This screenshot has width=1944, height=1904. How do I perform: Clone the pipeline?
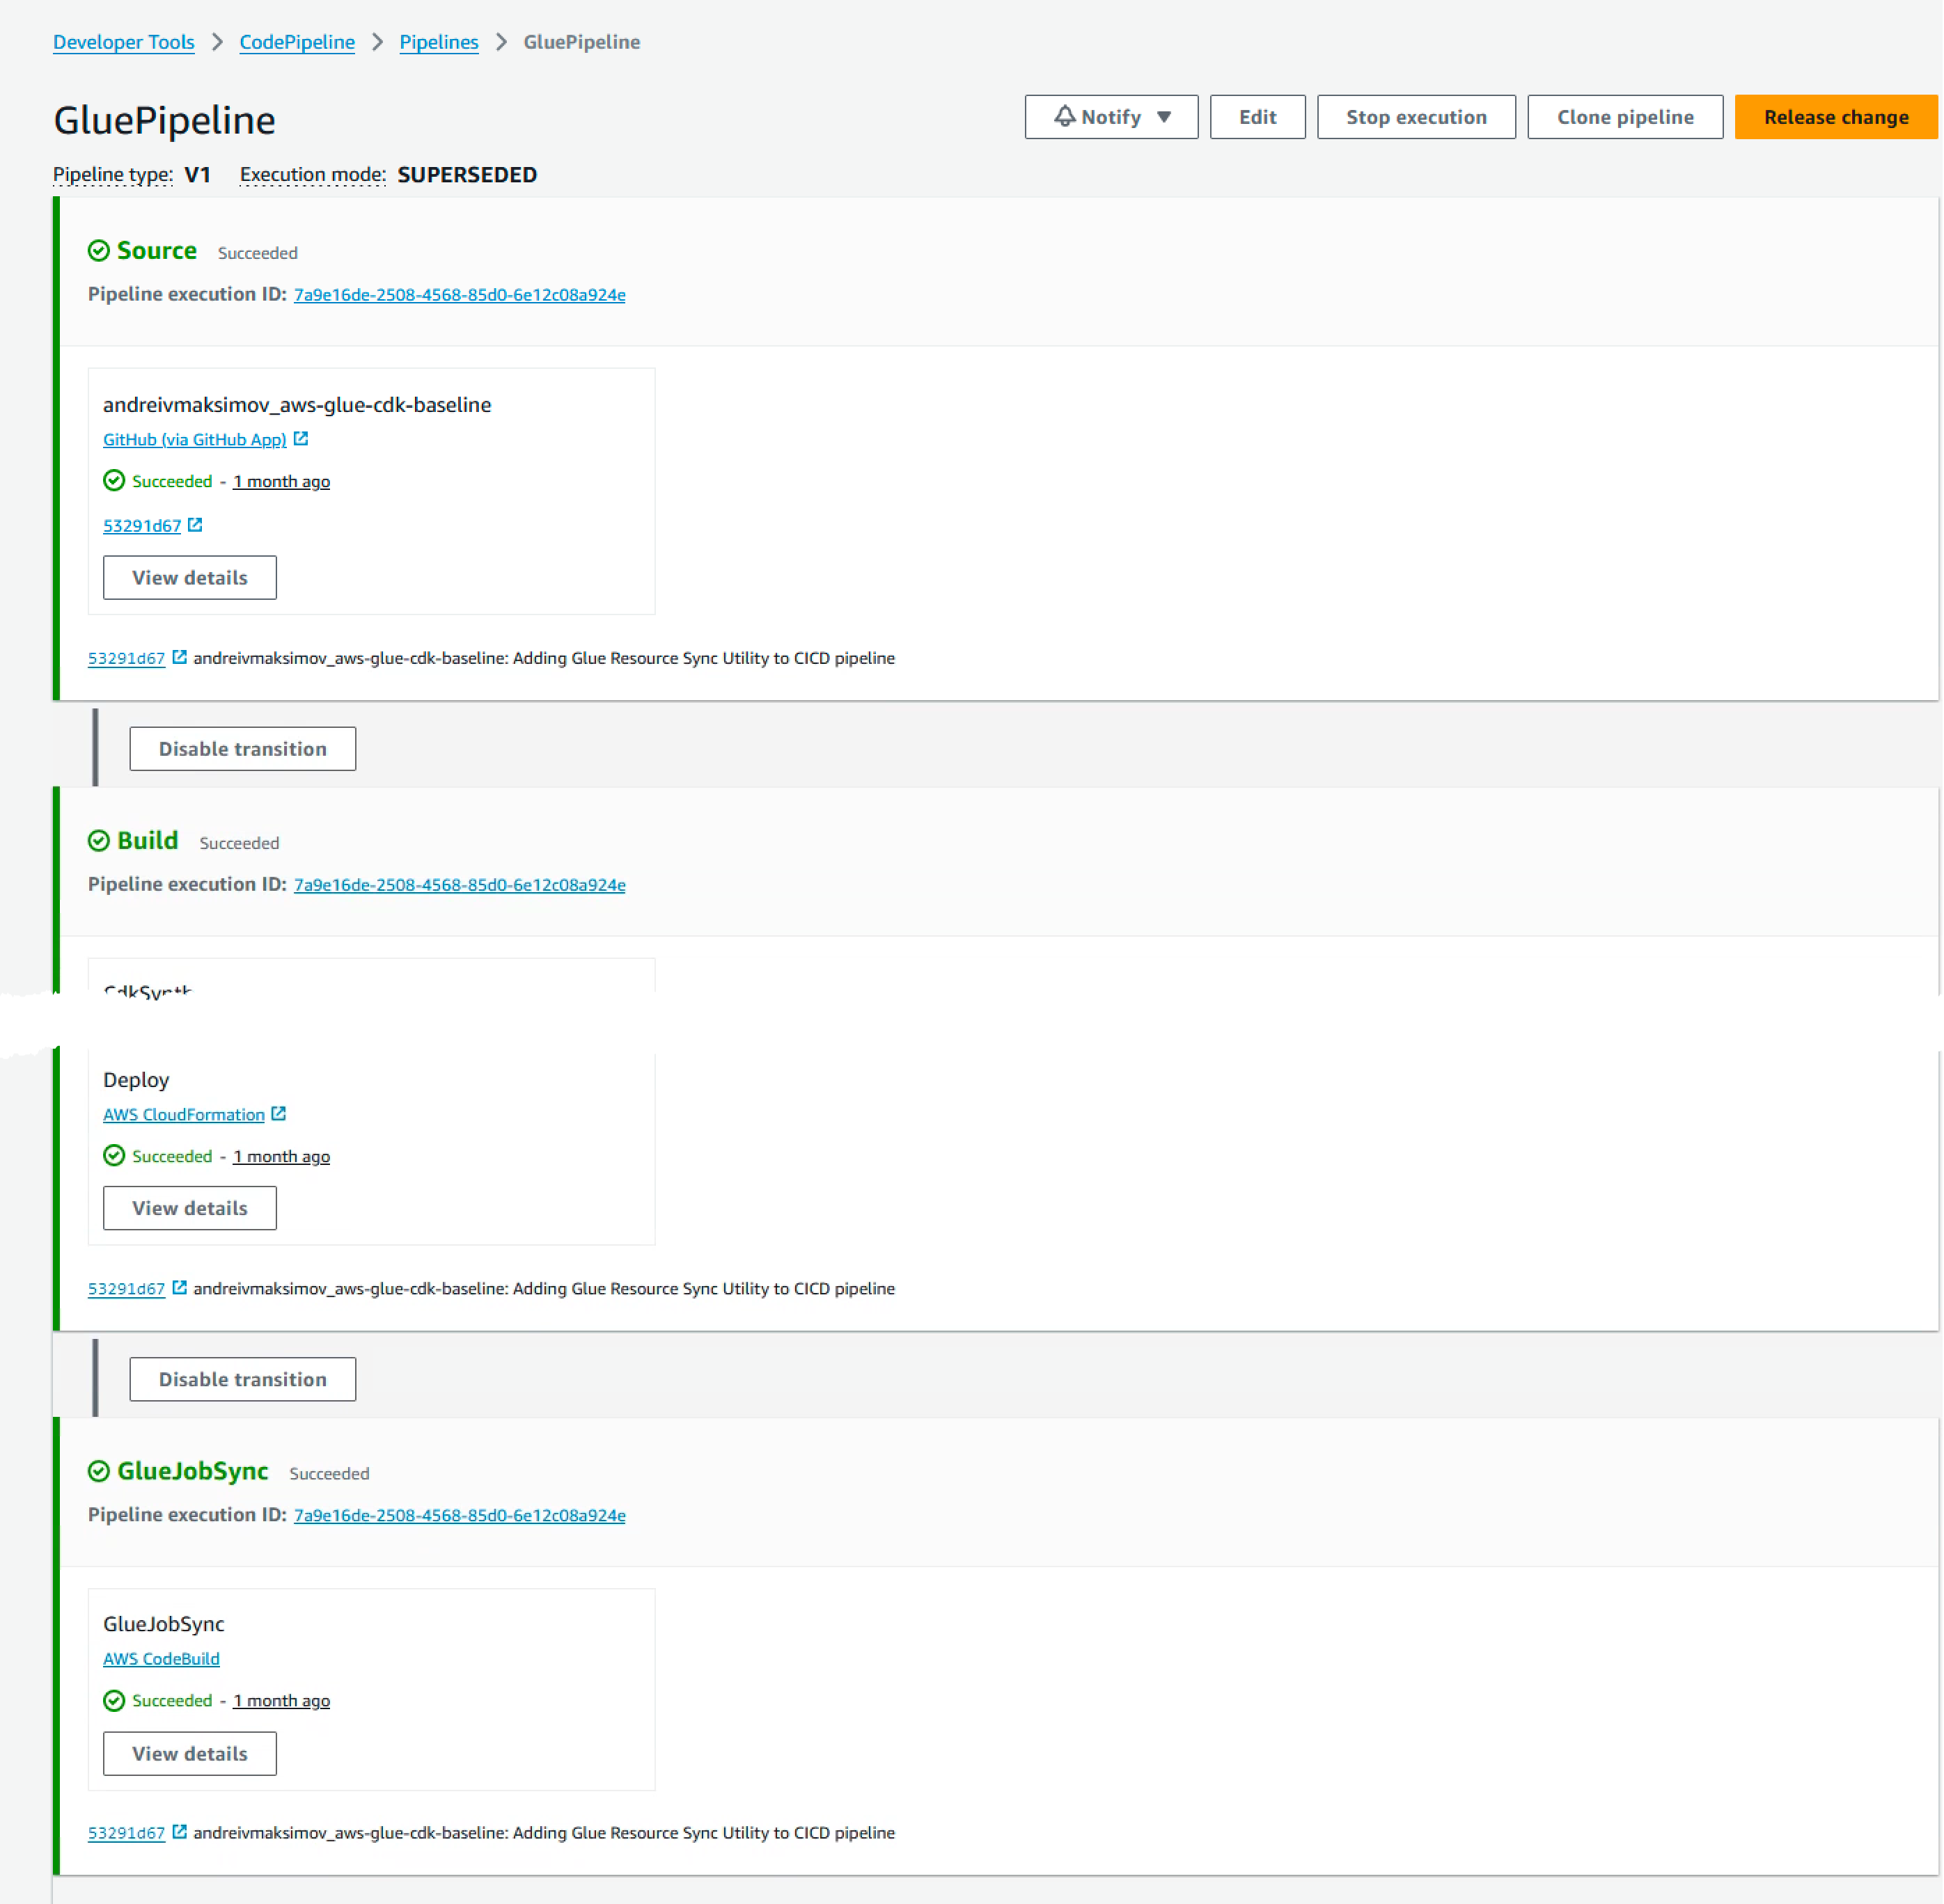pyautogui.click(x=1624, y=117)
